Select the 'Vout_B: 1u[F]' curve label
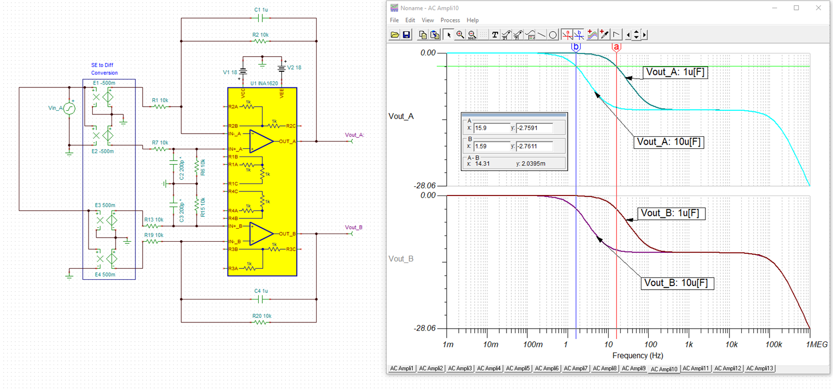Image resolution: width=833 pixels, height=390 pixels. pos(672,213)
